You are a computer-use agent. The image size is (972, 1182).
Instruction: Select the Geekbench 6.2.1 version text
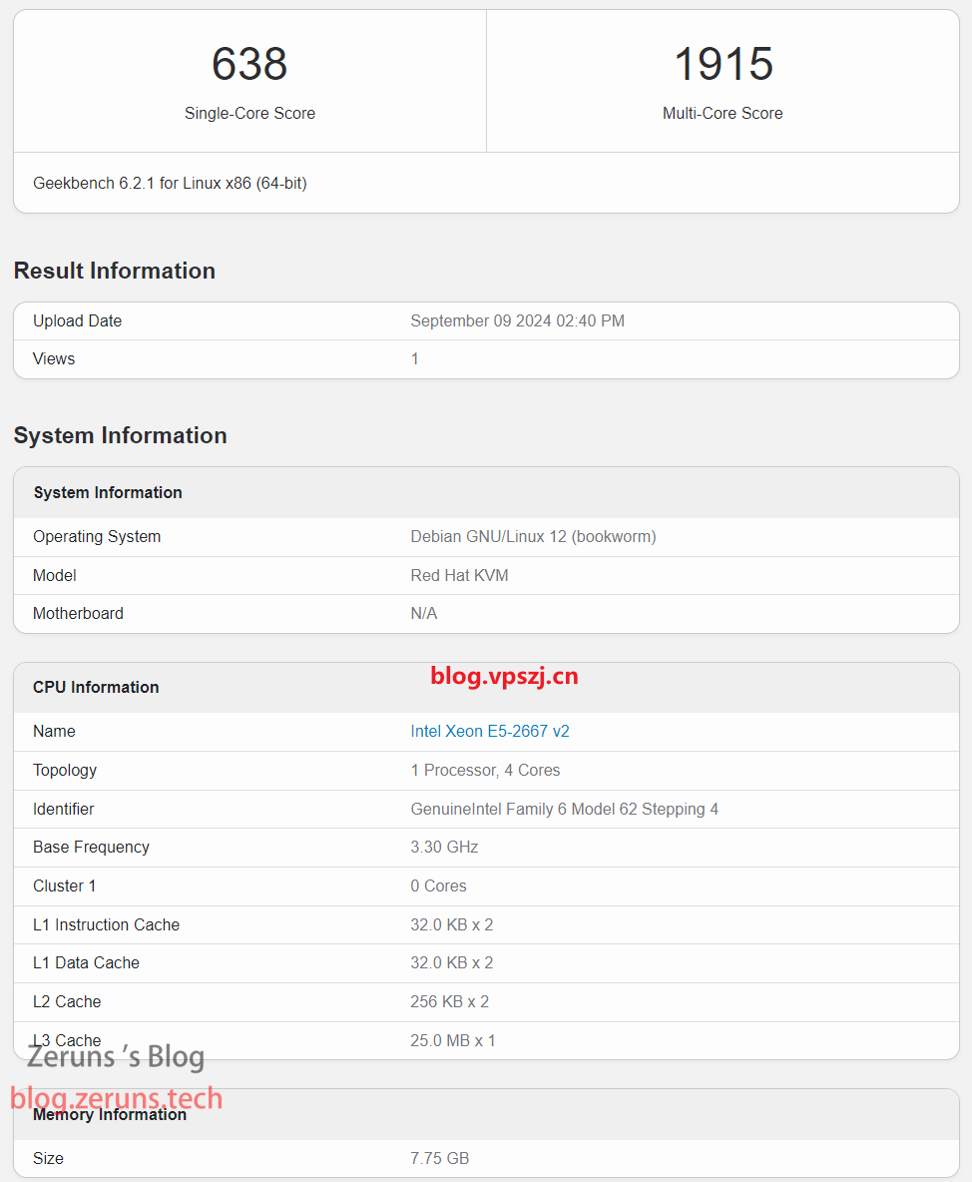(170, 184)
